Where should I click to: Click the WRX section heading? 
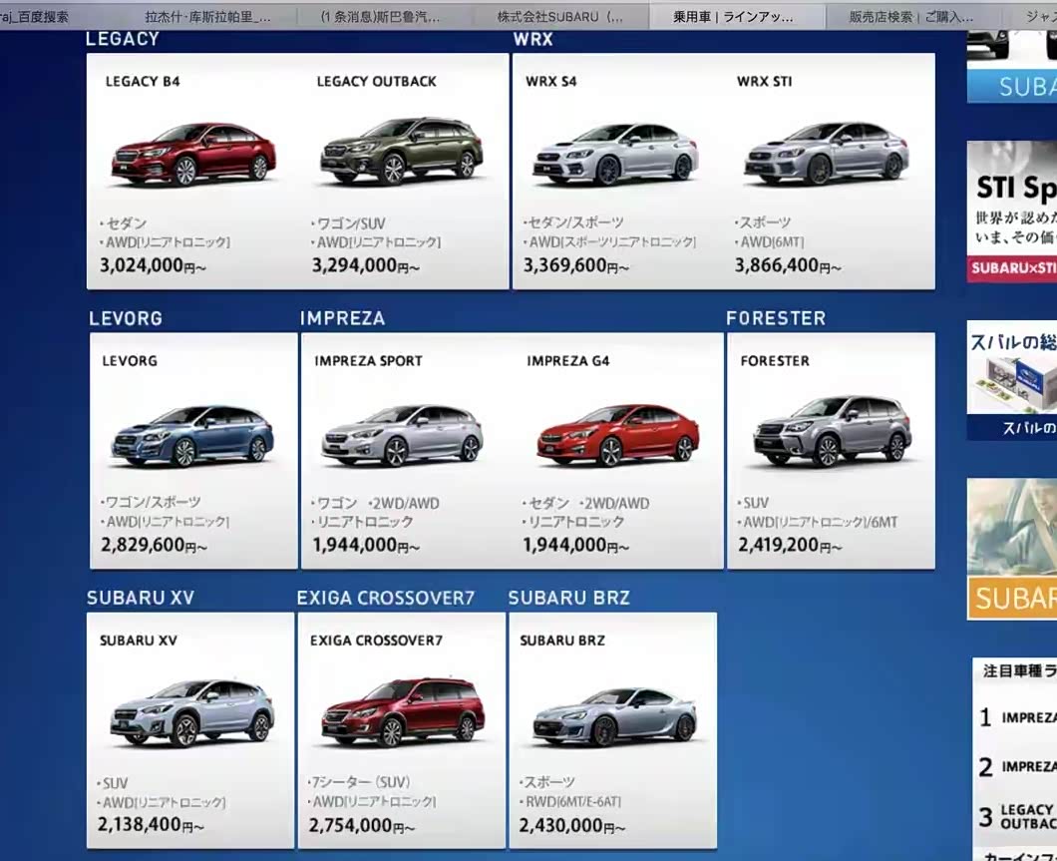(533, 39)
